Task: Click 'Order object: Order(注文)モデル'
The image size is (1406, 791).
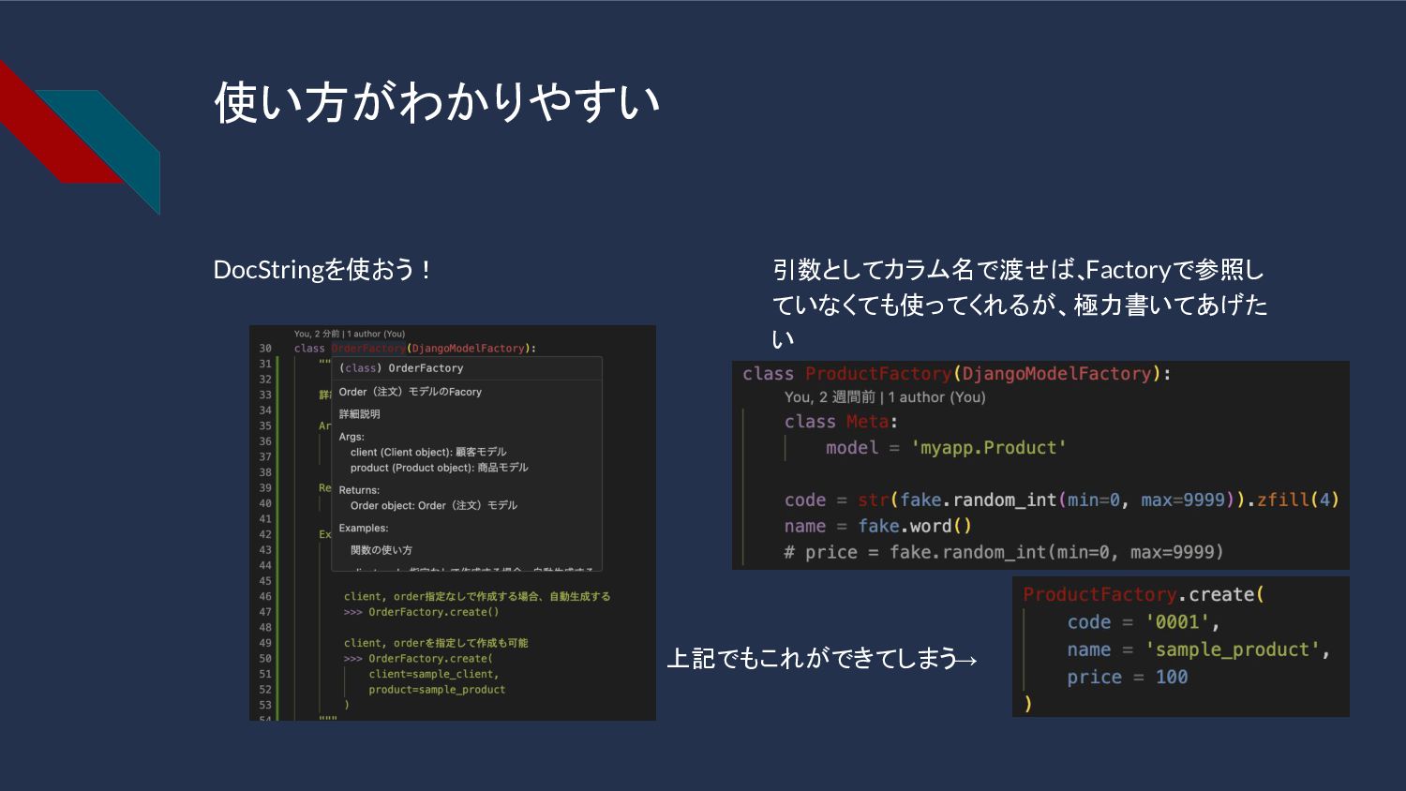Action: (434, 505)
